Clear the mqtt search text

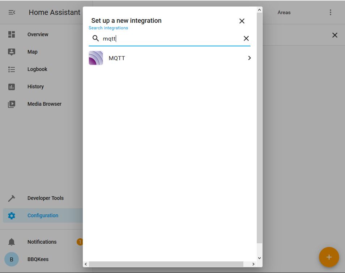coord(246,38)
